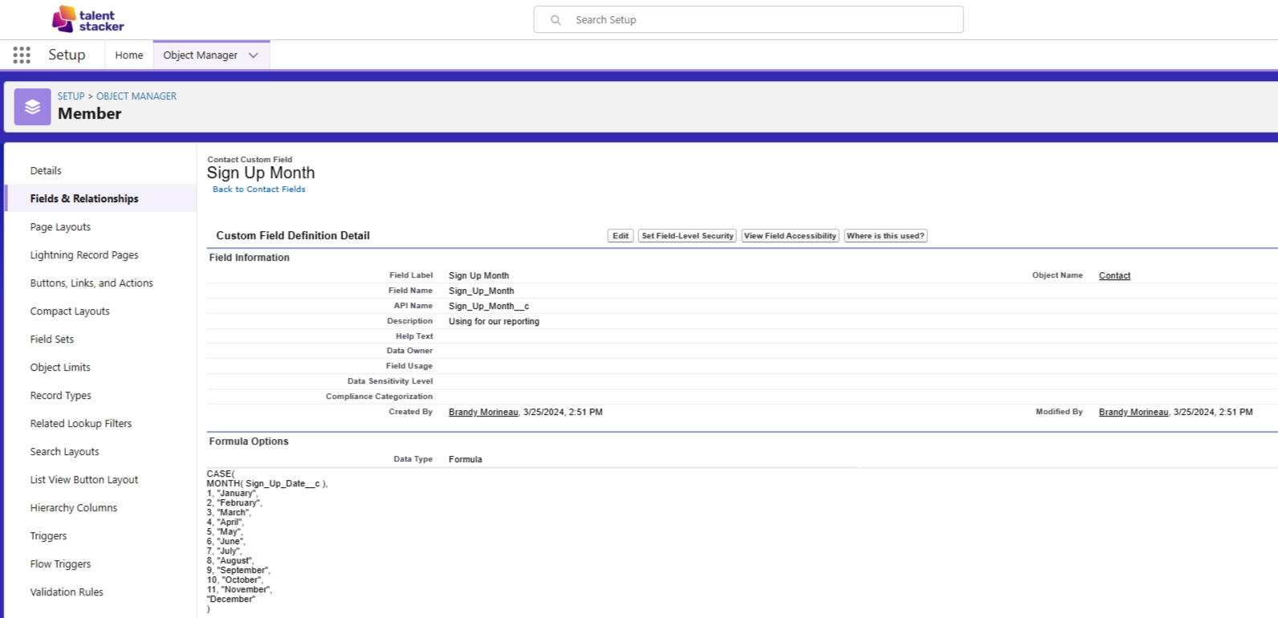Viewport: 1278px width, 618px height.
Task: Click the Edit button
Action: [621, 236]
